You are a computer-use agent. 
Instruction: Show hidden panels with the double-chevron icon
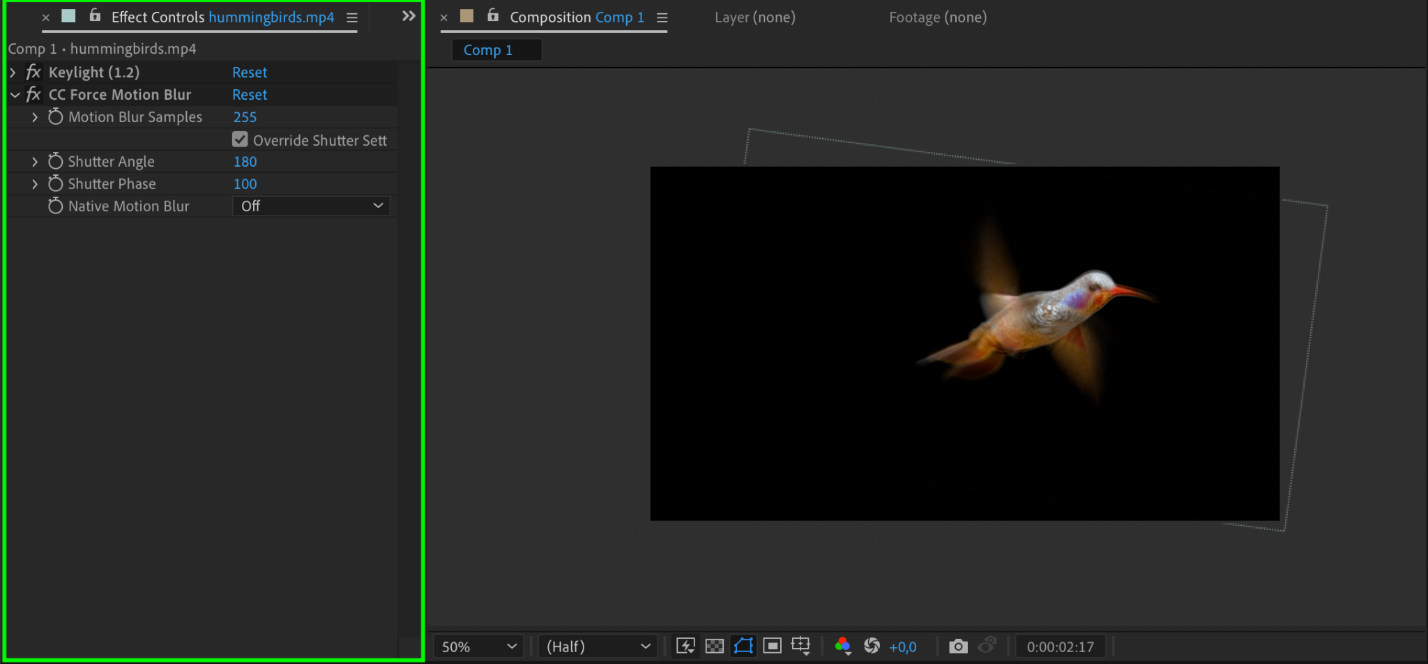coord(409,16)
